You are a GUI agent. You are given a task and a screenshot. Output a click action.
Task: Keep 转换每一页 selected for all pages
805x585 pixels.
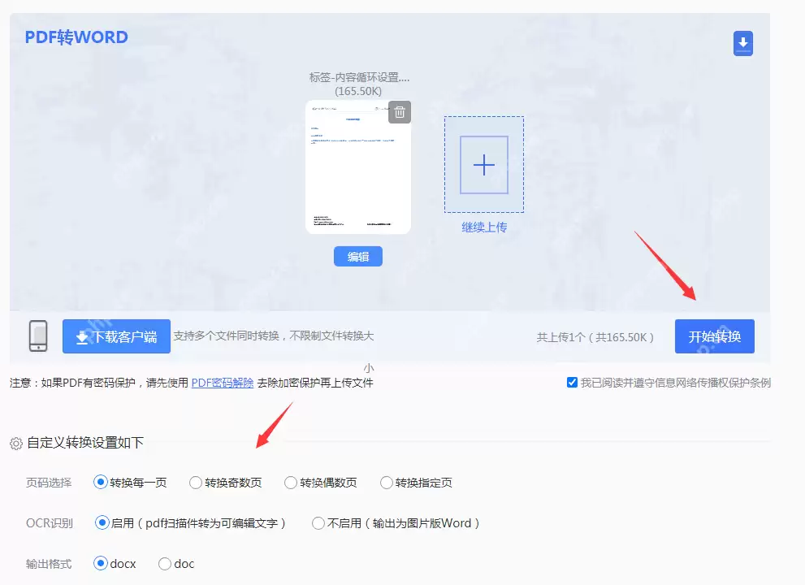101,482
